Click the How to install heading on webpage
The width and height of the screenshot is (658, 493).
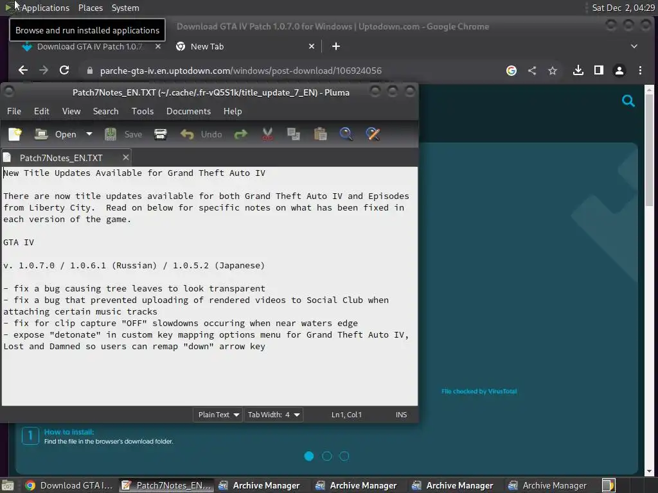click(x=69, y=432)
